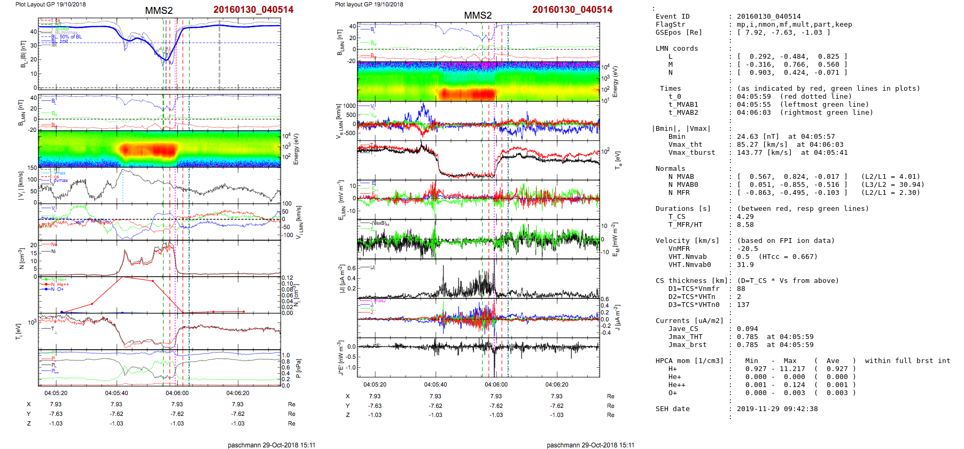Click the 'N MFR' row label
The height and width of the screenshot is (449, 964).
point(679,193)
